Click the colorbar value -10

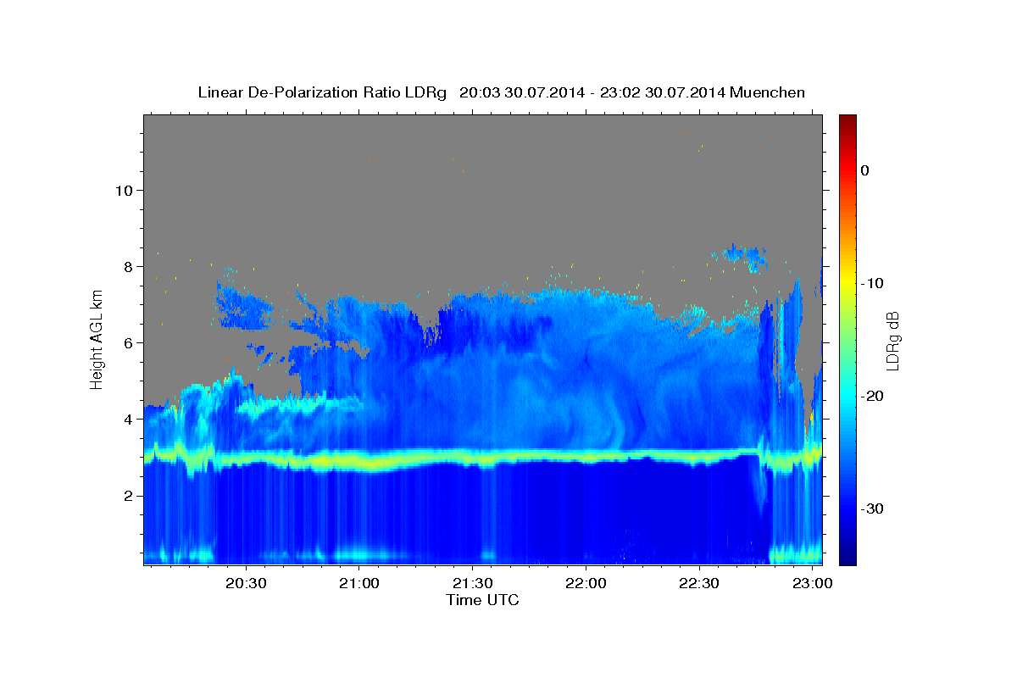click(x=873, y=283)
